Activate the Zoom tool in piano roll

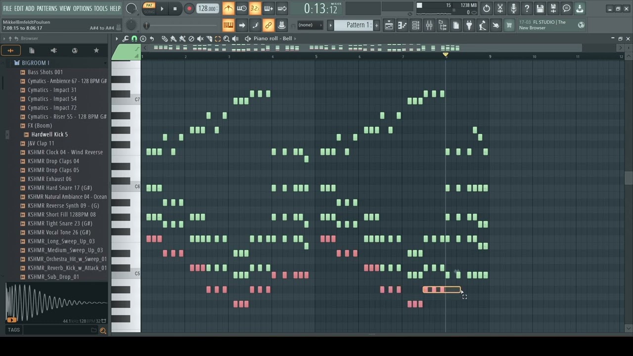pyautogui.click(x=226, y=39)
